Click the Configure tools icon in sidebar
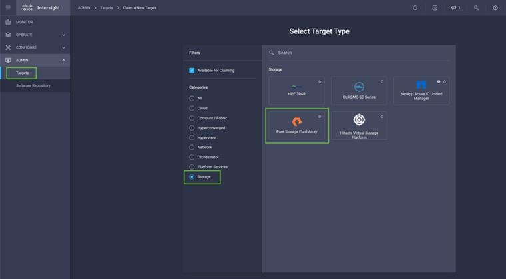 [x=8, y=47]
